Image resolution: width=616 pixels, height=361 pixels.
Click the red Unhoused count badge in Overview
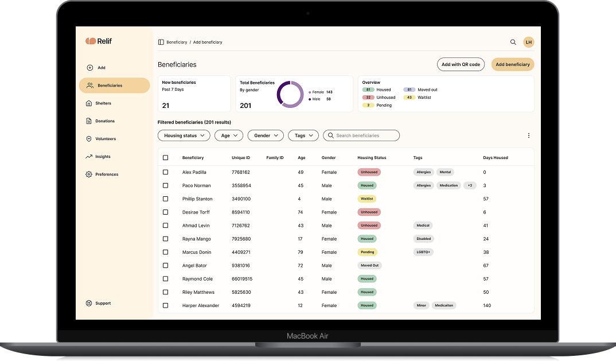(368, 98)
